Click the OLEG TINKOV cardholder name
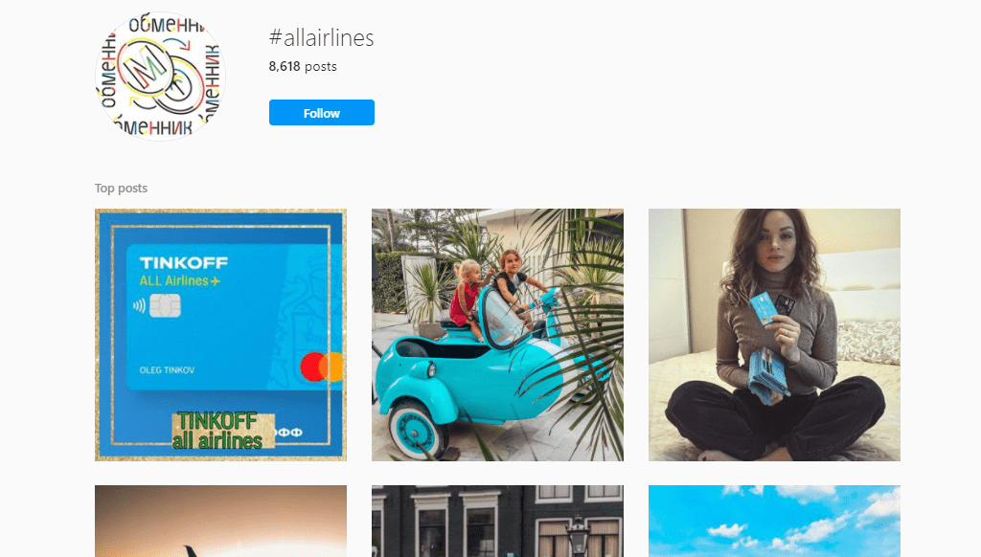981x557 pixels. (x=167, y=370)
